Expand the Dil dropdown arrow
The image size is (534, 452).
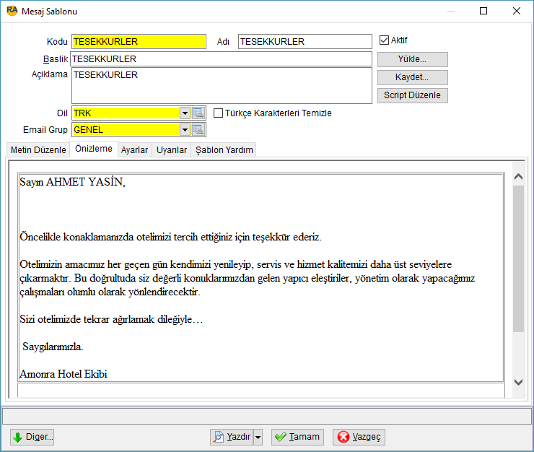185,113
